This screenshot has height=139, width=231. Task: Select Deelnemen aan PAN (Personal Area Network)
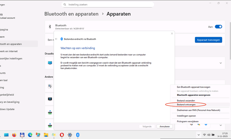pyautogui.click(x=198, y=110)
